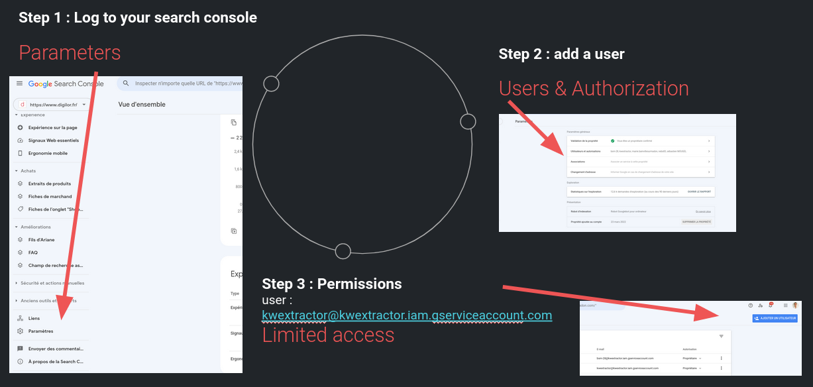Click the kwextractor service account email link
Image resolution: width=813 pixels, height=387 pixels.
click(407, 315)
